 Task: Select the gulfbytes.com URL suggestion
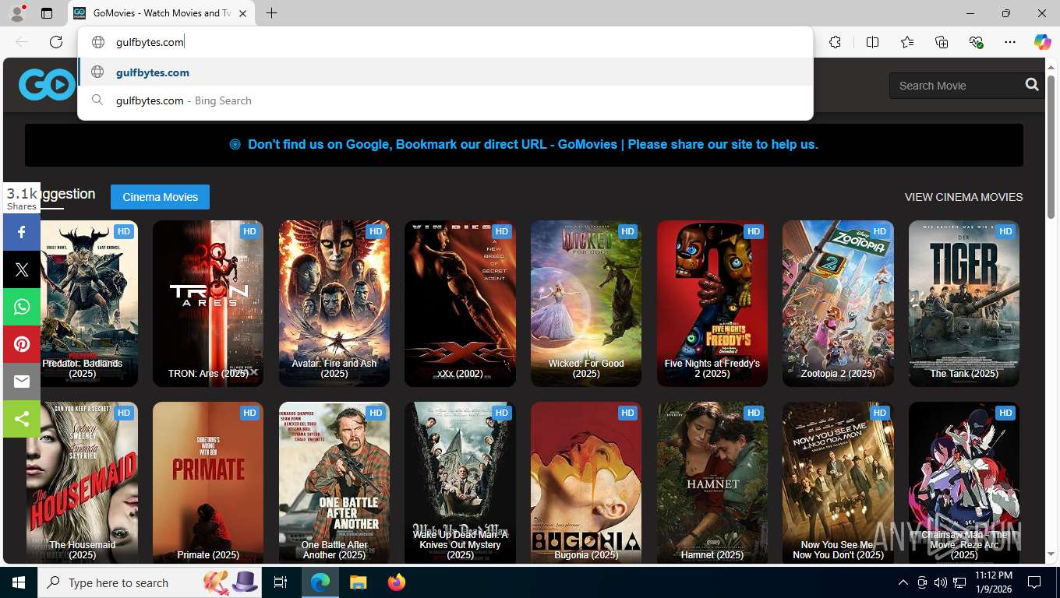(445, 72)
